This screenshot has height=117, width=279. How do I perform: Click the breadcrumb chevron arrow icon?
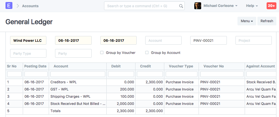click(x=18, y=6)
